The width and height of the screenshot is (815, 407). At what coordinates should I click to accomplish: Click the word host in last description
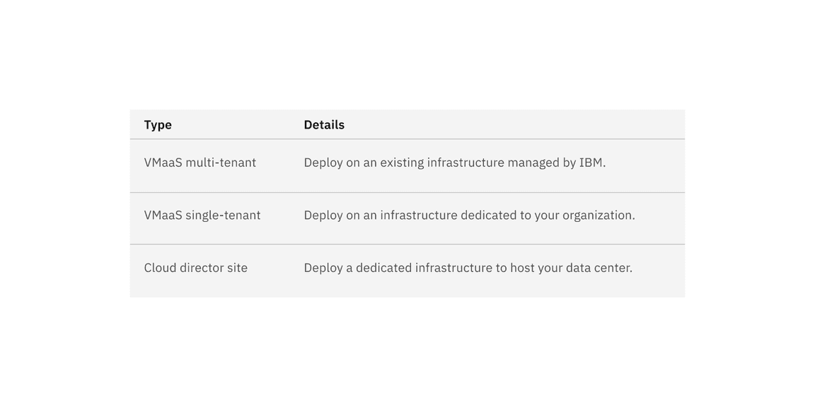coord(522,268)
